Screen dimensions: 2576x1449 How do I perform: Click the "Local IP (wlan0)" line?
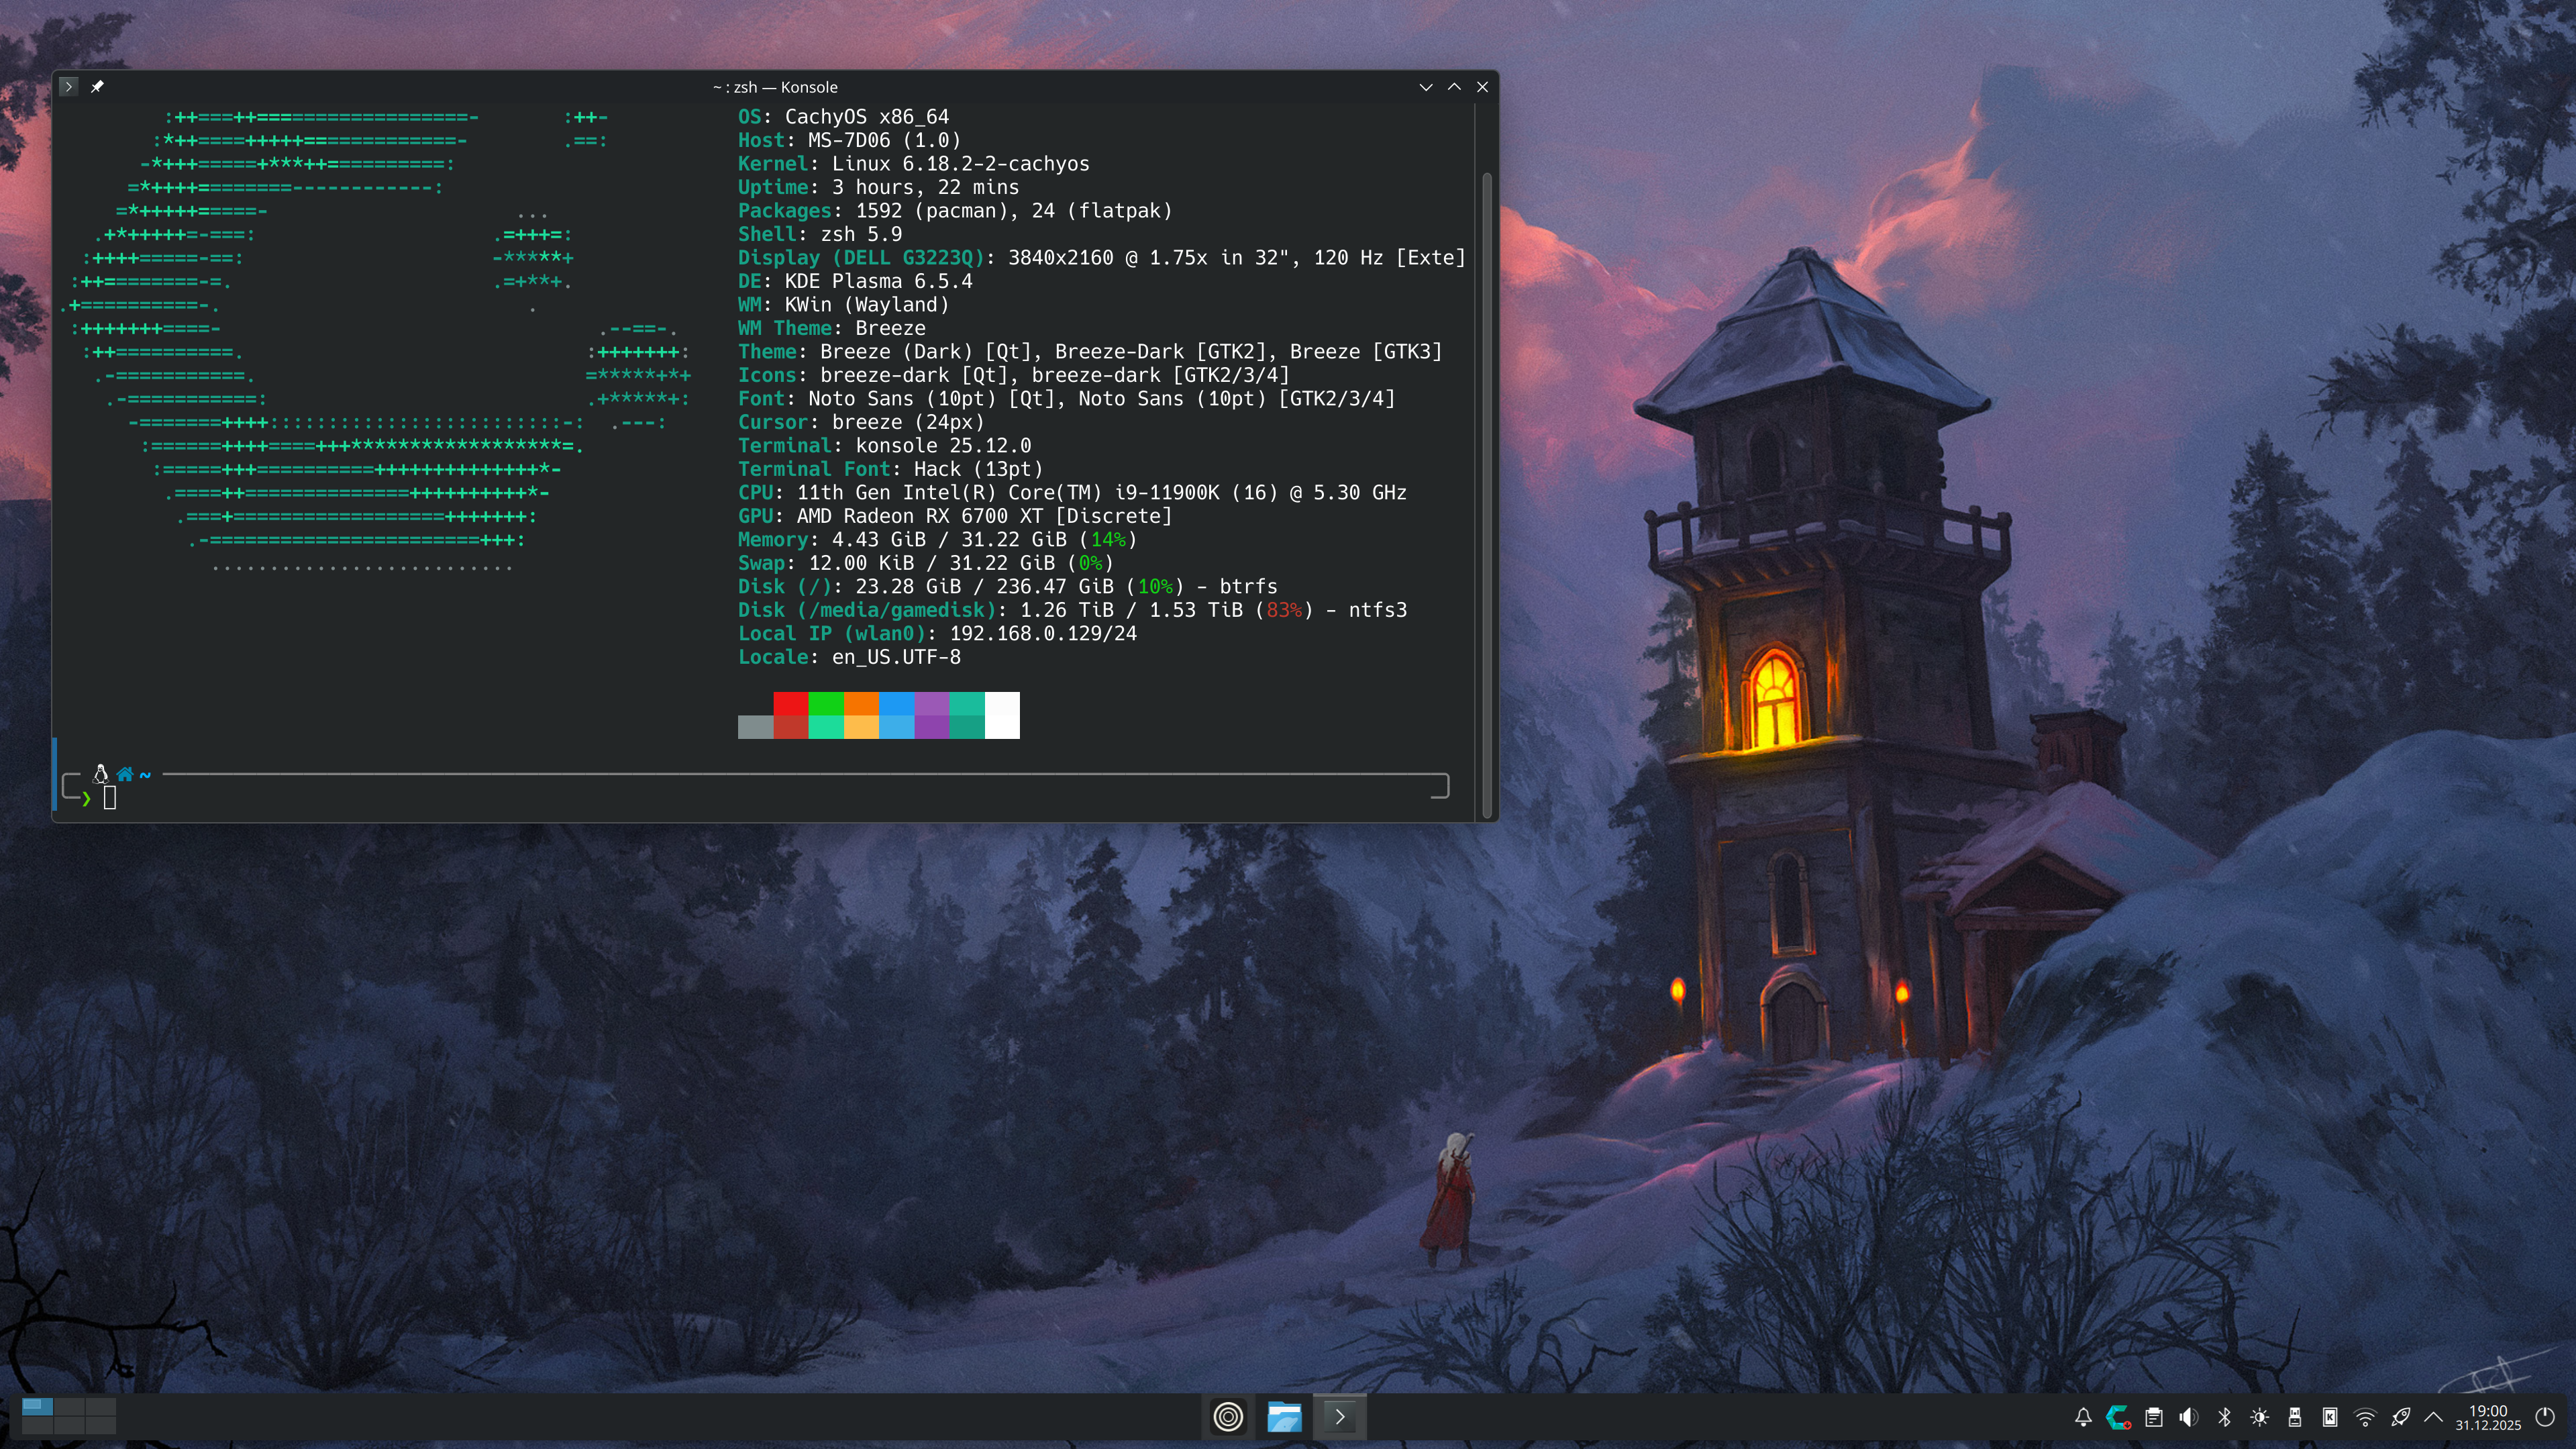(x=938, y=634)
